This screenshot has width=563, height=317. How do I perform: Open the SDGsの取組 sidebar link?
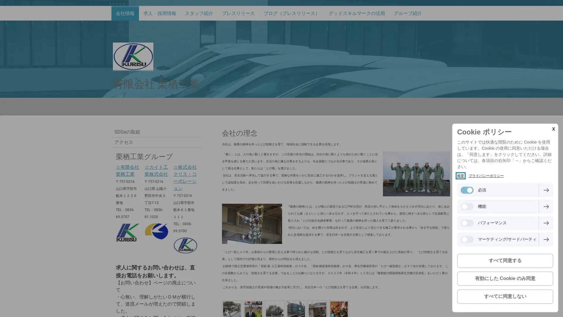pyautogui.click(x=156, y=132)
